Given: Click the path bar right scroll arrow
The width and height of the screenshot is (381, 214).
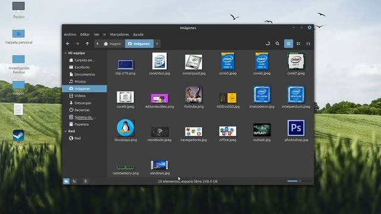Looking at the screenshot, I should [x=157, y=43].
